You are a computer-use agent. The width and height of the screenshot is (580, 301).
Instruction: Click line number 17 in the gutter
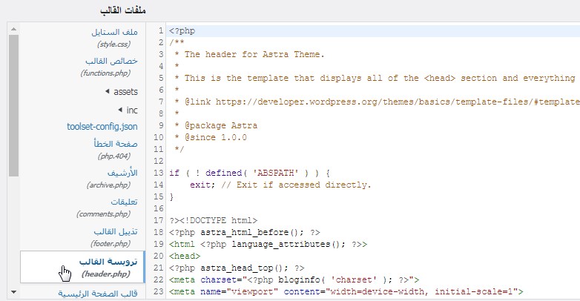(159, 220)
